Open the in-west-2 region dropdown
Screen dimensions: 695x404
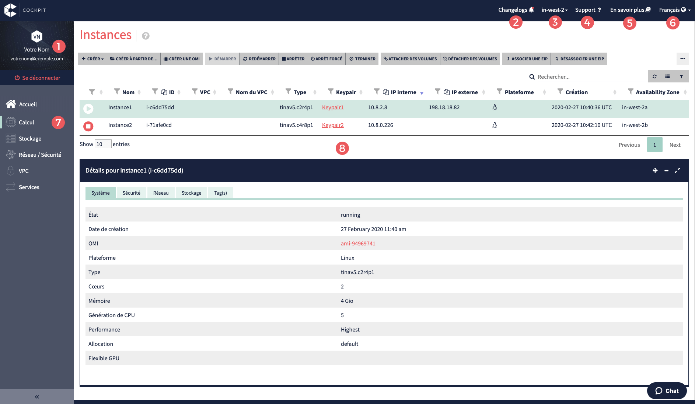click(554, 10)
